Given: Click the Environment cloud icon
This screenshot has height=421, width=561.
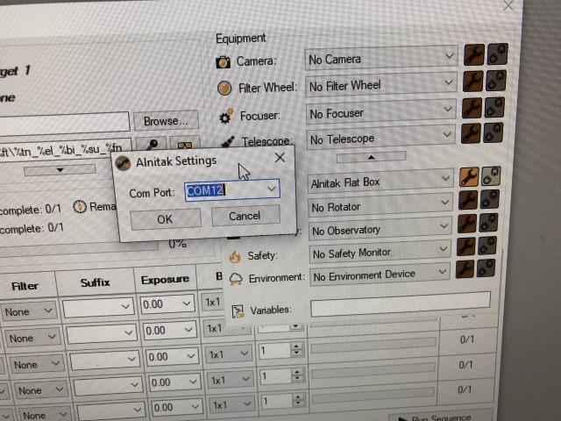Looking at the screenshot, I should (236, 279).
